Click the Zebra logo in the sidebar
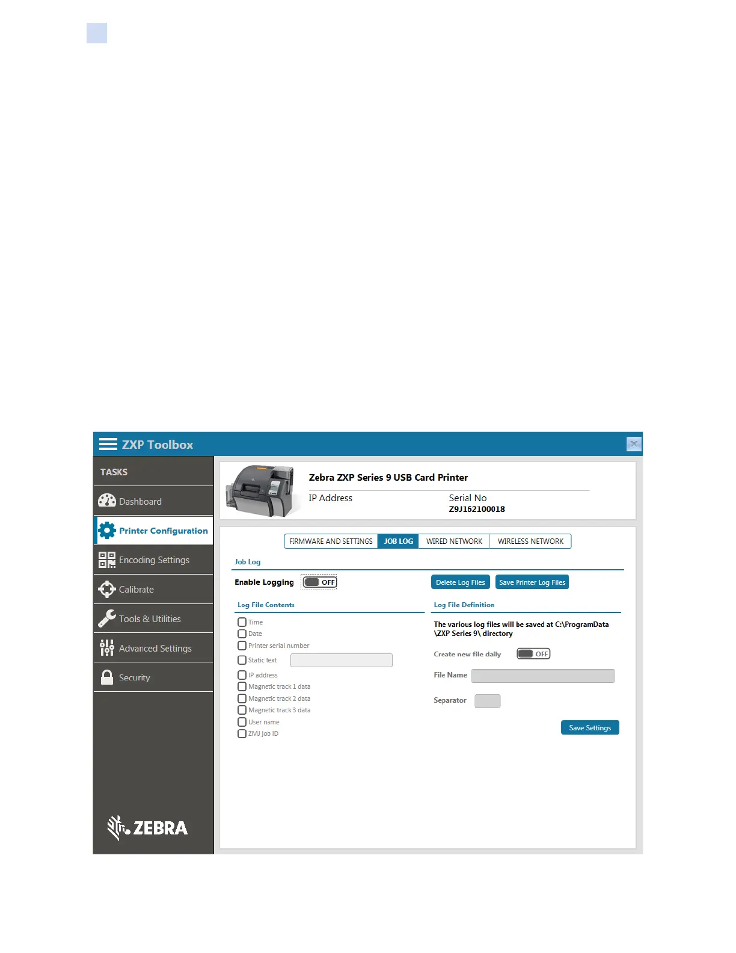This screenshot has height=953, width=736. coord(147,828)
